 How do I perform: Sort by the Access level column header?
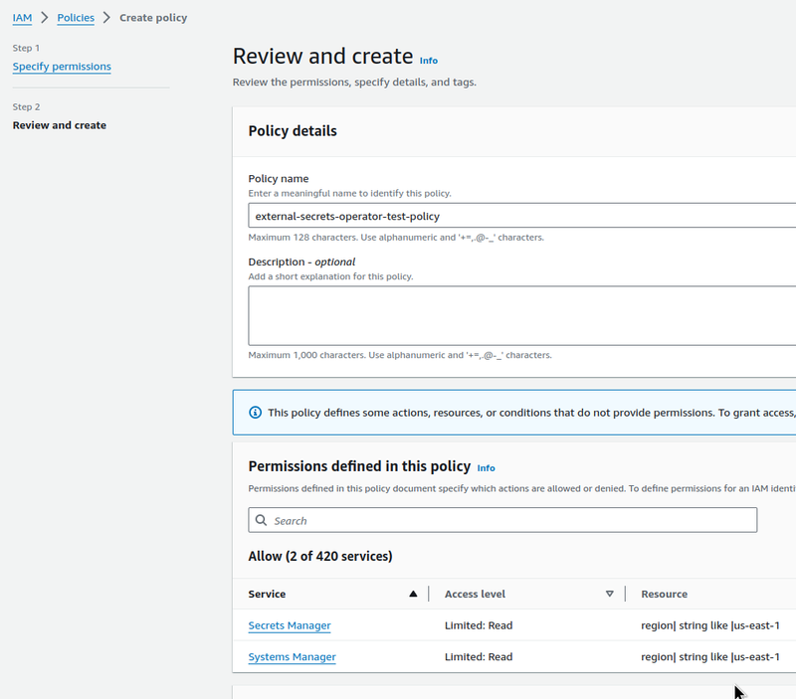(475, 594)
